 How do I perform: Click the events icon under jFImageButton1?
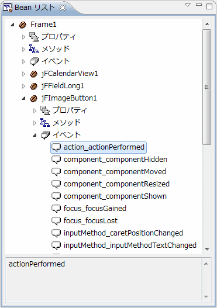[45, 135]
